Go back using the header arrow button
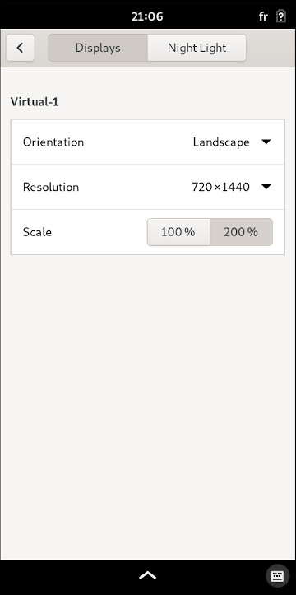This screenshot has height=595, width=296. (x=20, y=48)
